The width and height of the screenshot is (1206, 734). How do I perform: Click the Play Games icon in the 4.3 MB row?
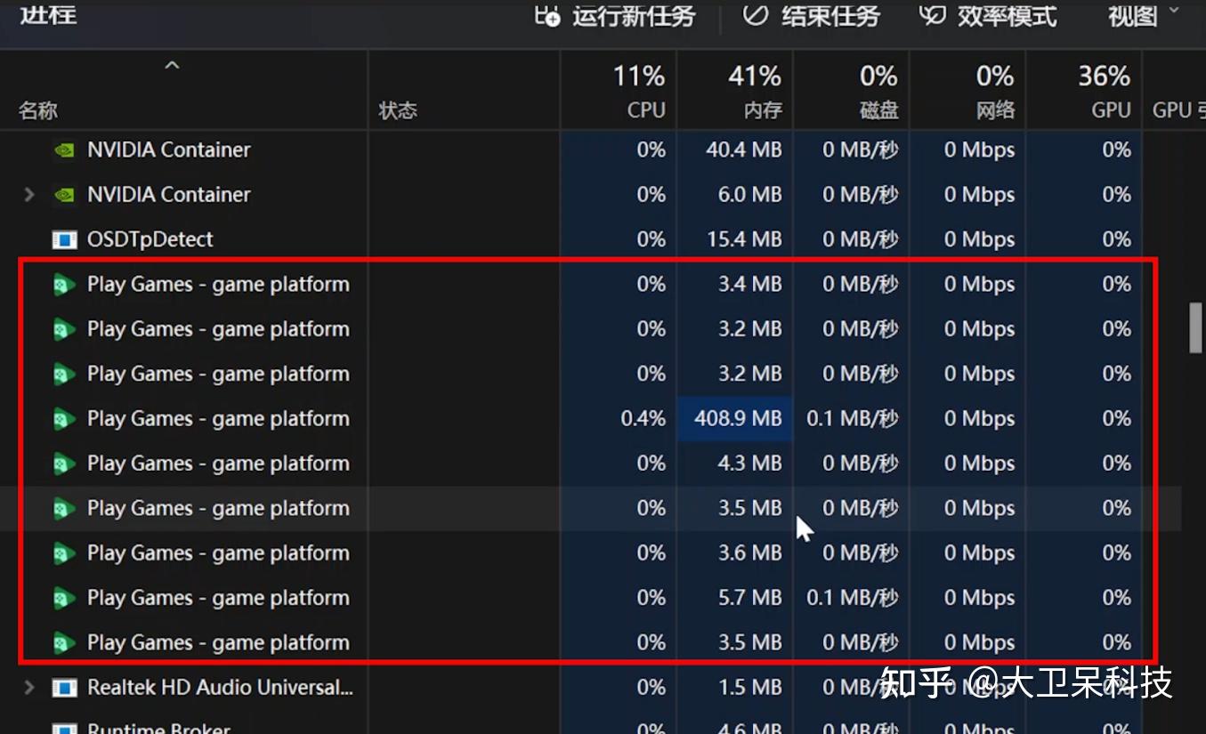[x=64, y=464]
